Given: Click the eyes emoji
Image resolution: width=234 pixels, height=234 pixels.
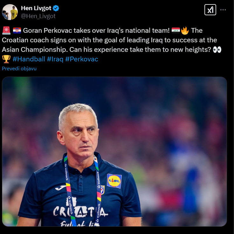Looking at the screenshot, I should pyautogui.click(x=217, y=50).
